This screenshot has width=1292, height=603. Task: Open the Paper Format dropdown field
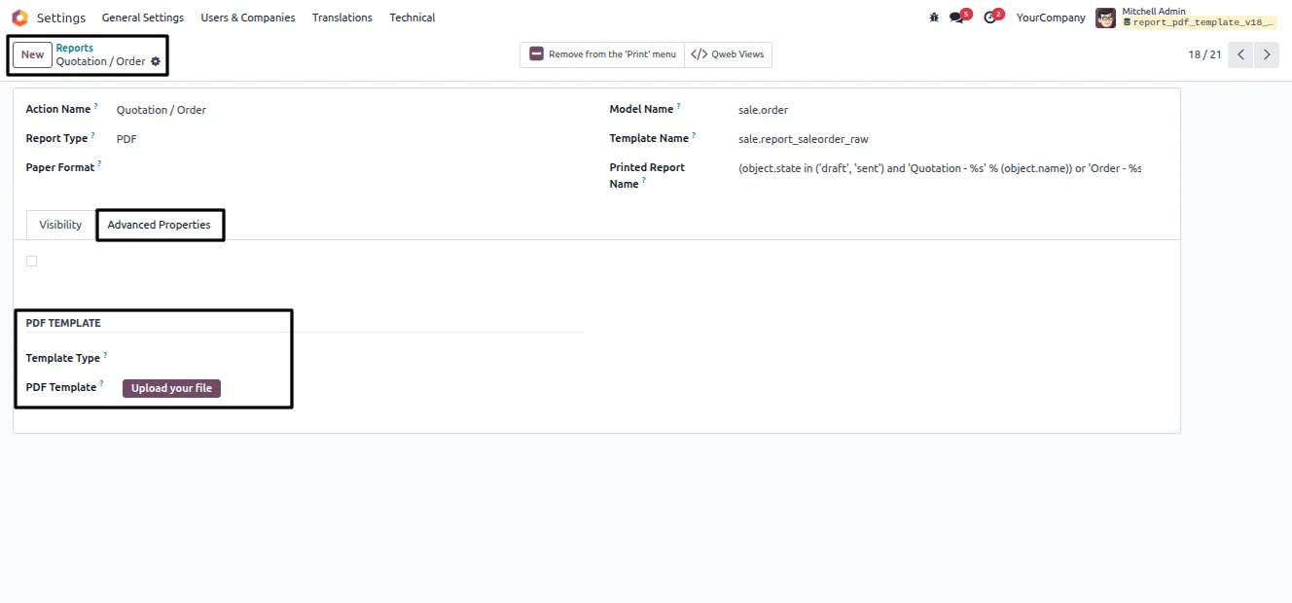pyautogui.click(x=348, y=168)
